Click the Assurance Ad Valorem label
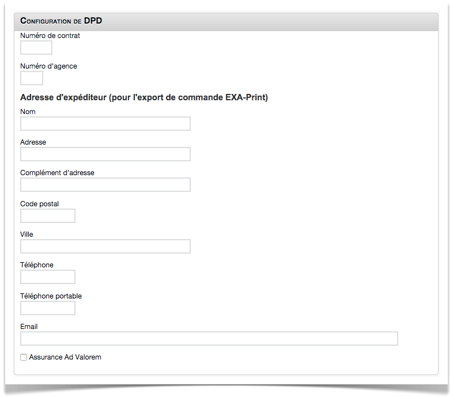This screenshot has height=397, width=453. coord(65,357)
